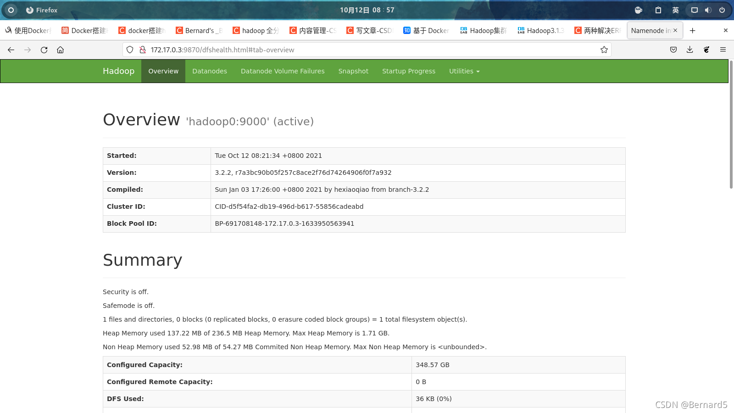This screenshot has height=413, width=734.
Task: Click the Hadoop brand link
Action: click(x=118, y=71)
